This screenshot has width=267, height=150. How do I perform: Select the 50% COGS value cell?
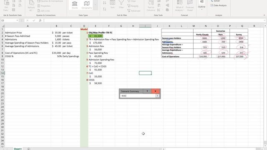coord(56,56)
